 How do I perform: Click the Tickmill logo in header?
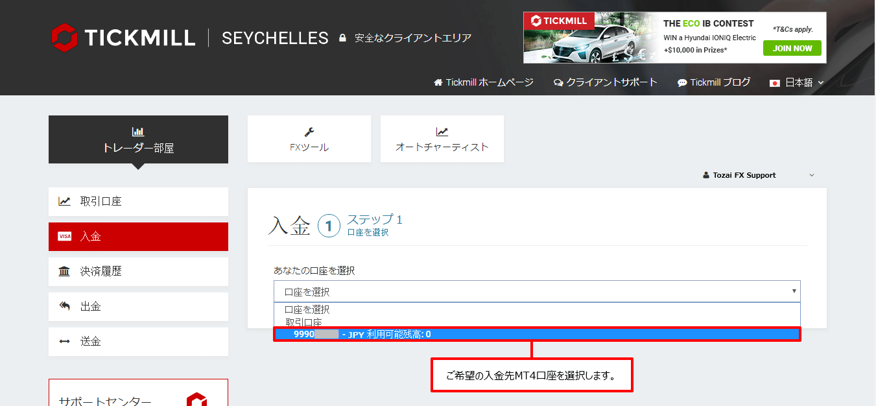pos(123,38)
